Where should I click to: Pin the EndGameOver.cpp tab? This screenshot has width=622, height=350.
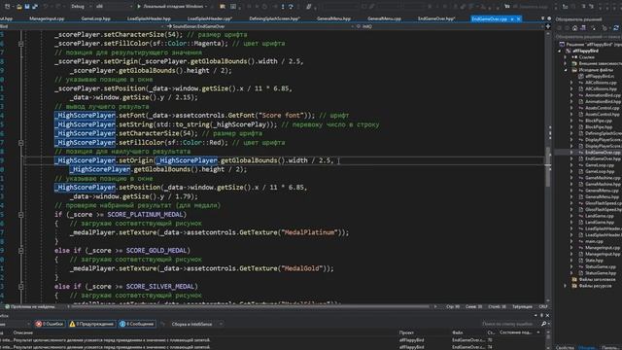coord(512,18)
